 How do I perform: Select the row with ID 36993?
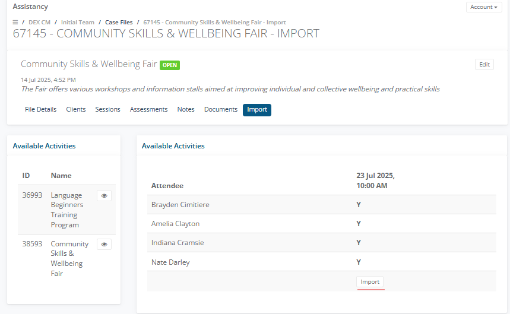66,210
